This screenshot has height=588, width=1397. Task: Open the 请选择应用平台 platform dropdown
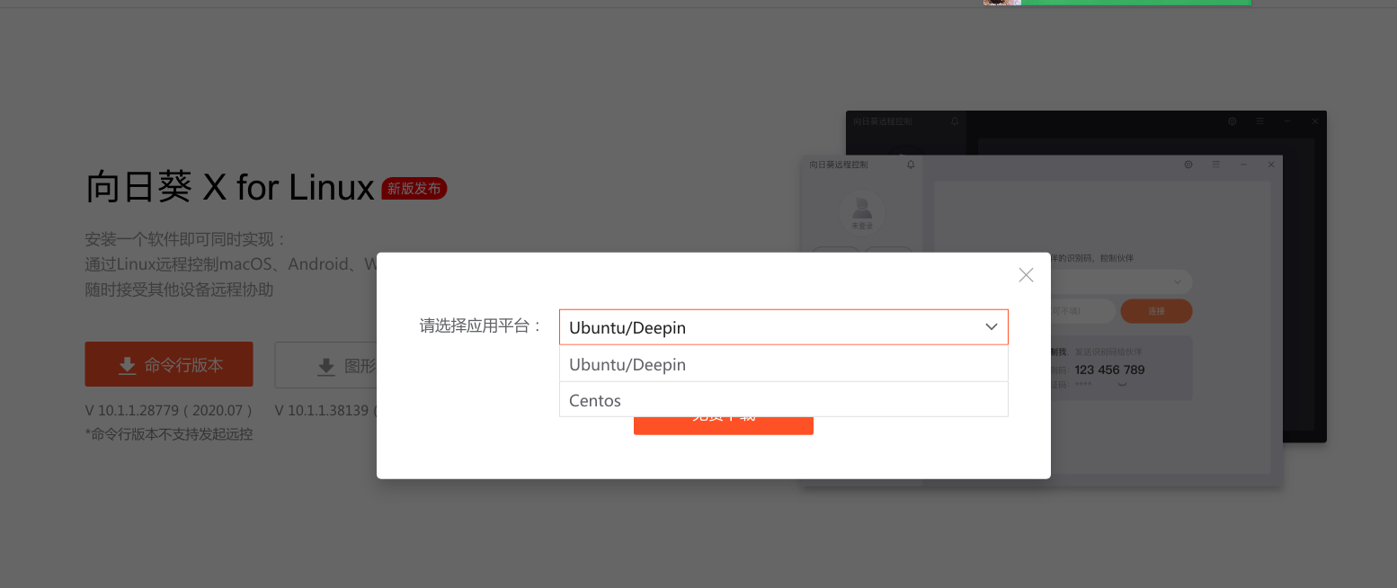[783, 327]
